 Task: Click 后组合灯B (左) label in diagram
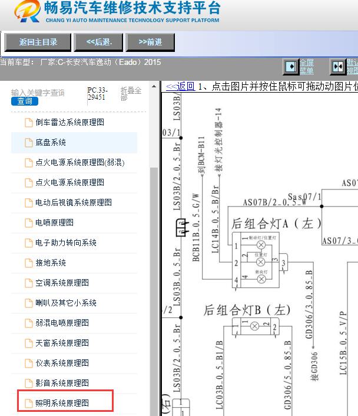coord(247,310)
